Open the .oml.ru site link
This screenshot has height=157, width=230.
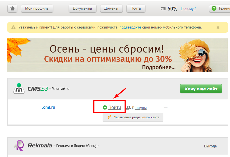(x=48, y=108)
